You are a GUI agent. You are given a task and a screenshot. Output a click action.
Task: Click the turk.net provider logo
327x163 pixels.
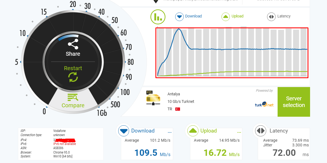point(264,104)
